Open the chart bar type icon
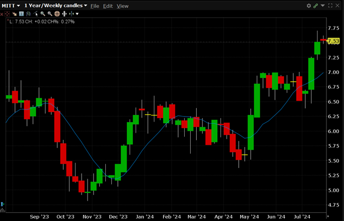344x221 pixels. pyautogui.click(x=29, y=14)
